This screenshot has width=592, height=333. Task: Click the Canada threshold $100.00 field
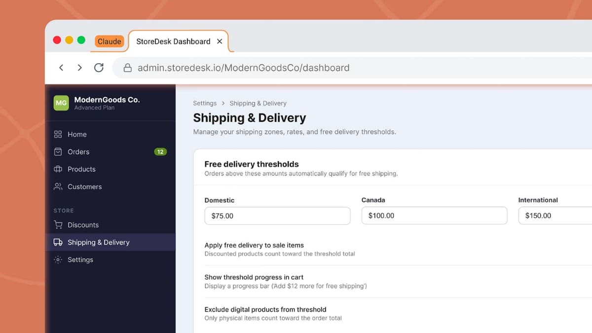click(x=434, y=216)
